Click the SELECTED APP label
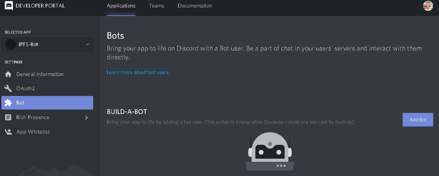Viewport: 439px width, 176px height. coord(18,32)
